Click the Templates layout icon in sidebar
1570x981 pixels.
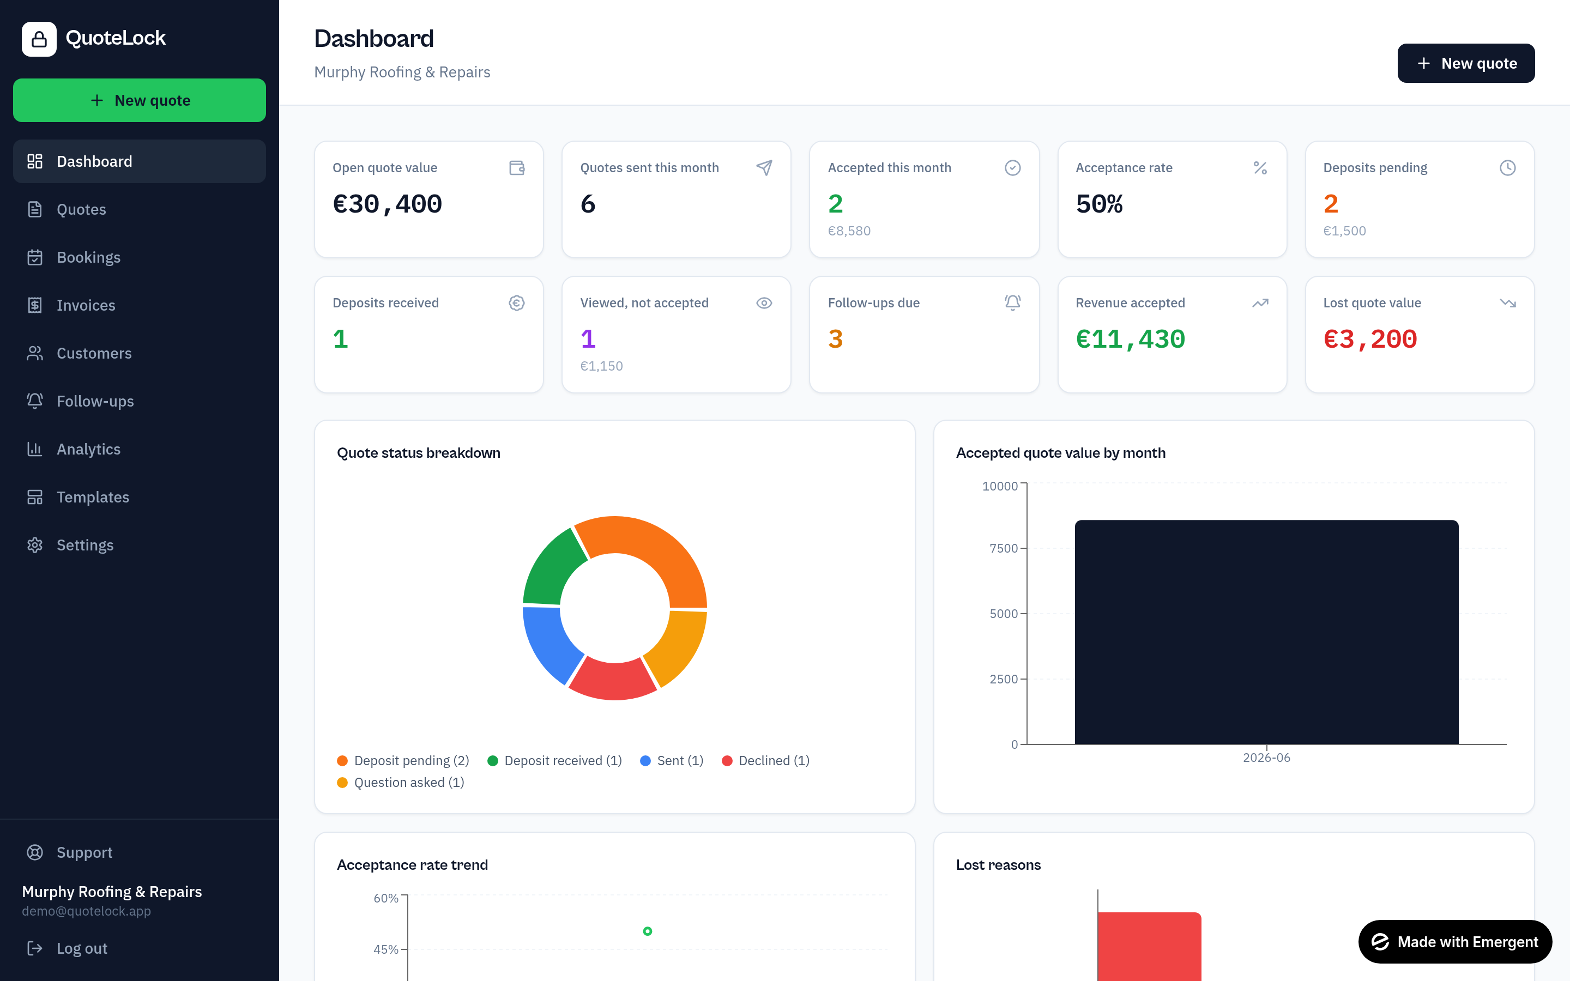point(35,497)
